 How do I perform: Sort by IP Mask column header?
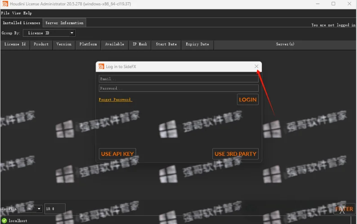click(140, 44)
